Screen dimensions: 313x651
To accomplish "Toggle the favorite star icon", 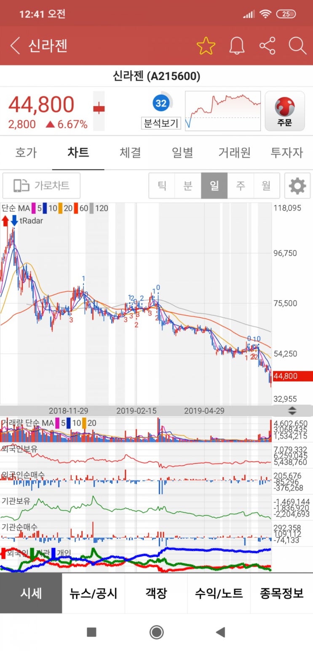I will pyautogui.click(x=206, y=46).
